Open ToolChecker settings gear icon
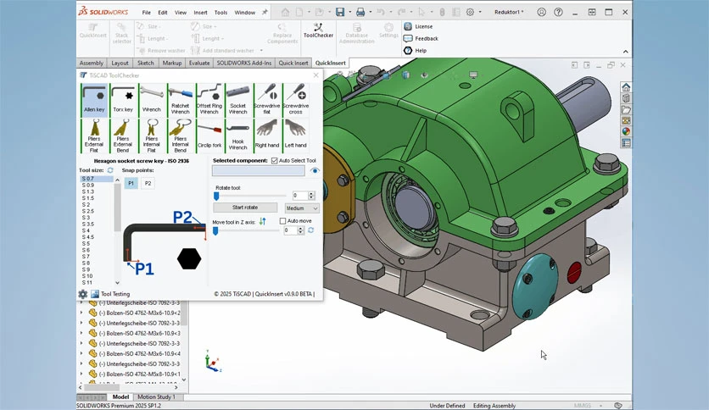Screen dimensions: 709x410 83,294
